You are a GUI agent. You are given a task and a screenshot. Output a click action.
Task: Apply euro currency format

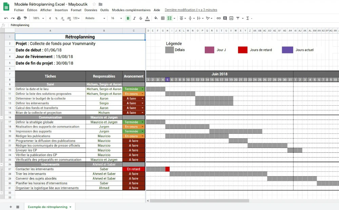pos(50,18)
